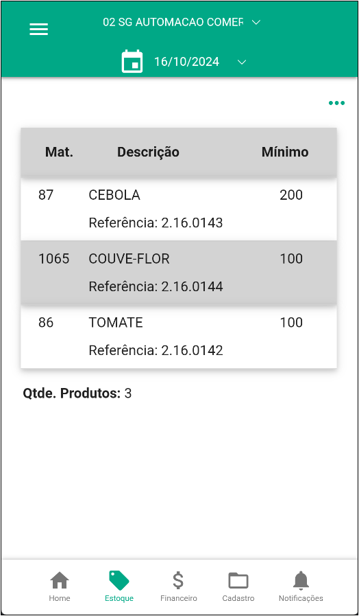Click the Mat. column header

[x=59, y=152]
